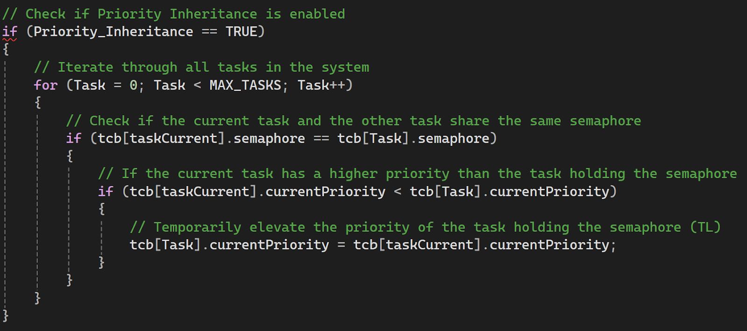Click the 'share the same semaphore' comment
Screen dimensions: 747x331
click(545, 121)
